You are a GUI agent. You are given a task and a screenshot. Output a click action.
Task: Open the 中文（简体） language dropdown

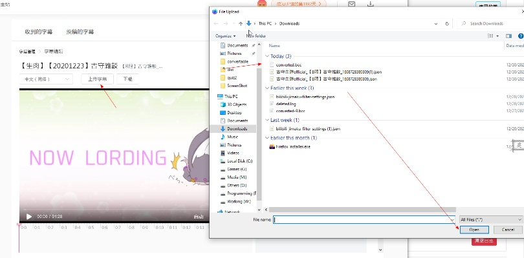click(x=46, y=79)
